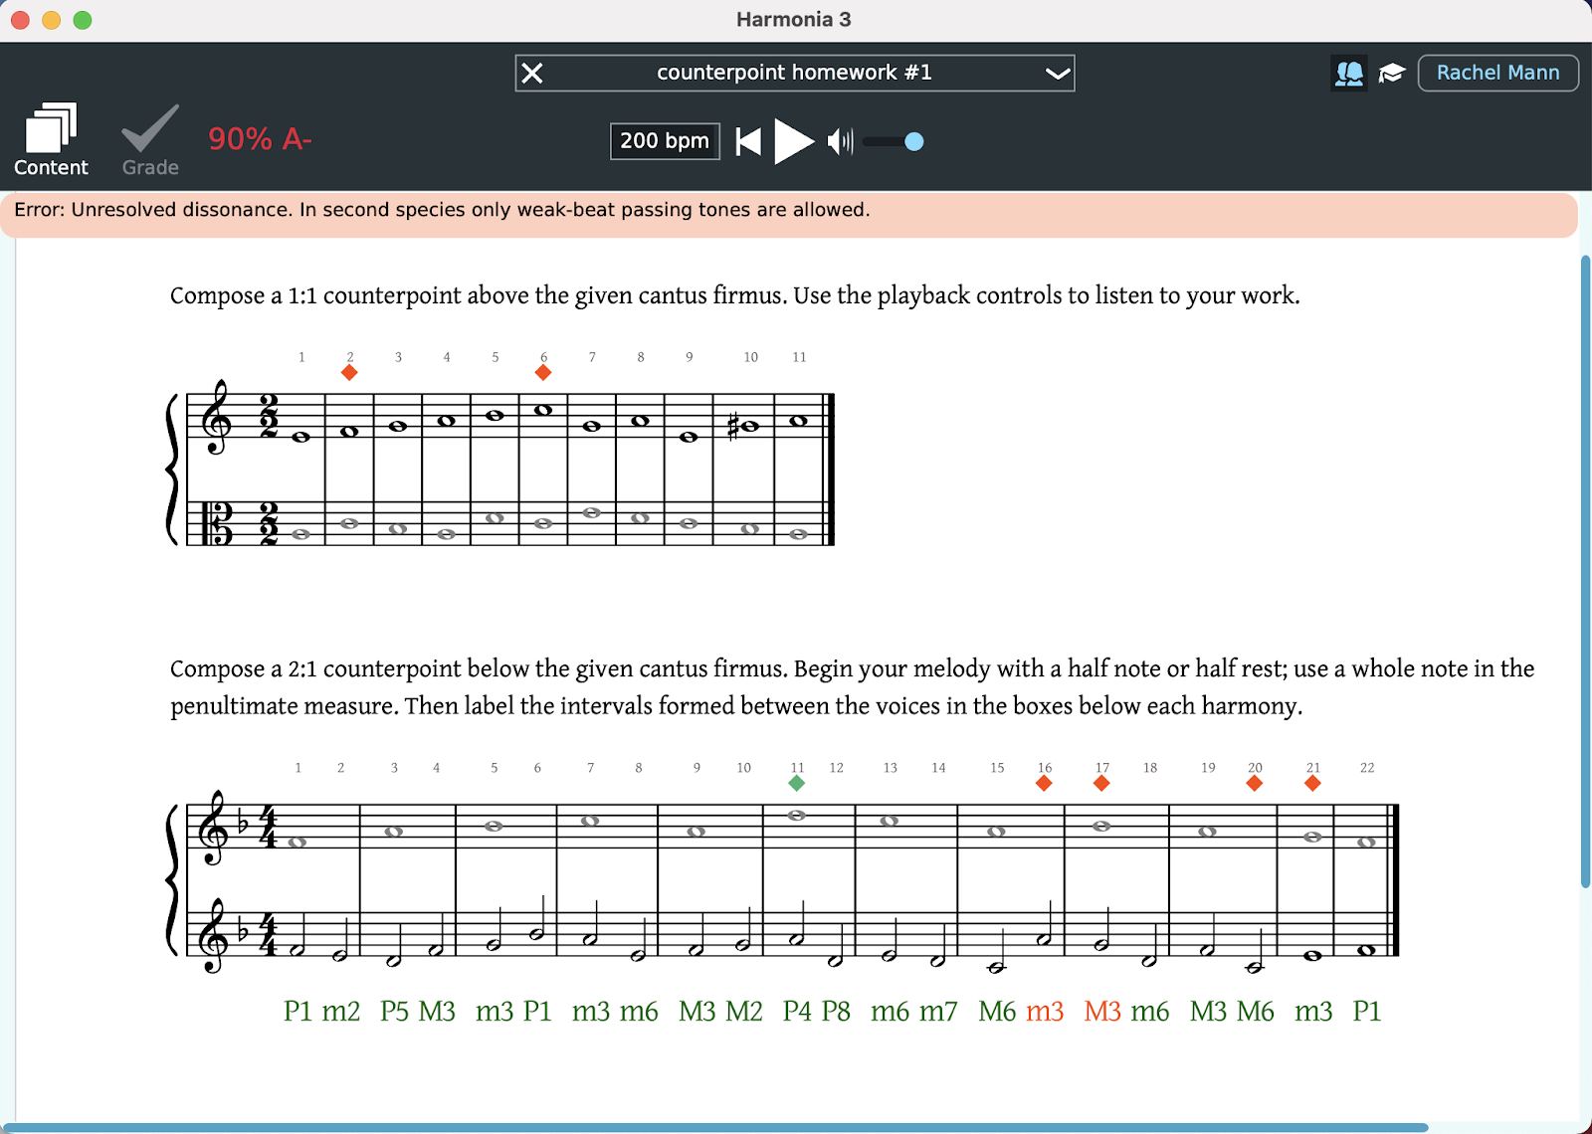Image resolution: width=1592 pixels, height=1134 pixels.
Task: Open the counterpoint homework #1 title selector
Action: pos(794,73)
